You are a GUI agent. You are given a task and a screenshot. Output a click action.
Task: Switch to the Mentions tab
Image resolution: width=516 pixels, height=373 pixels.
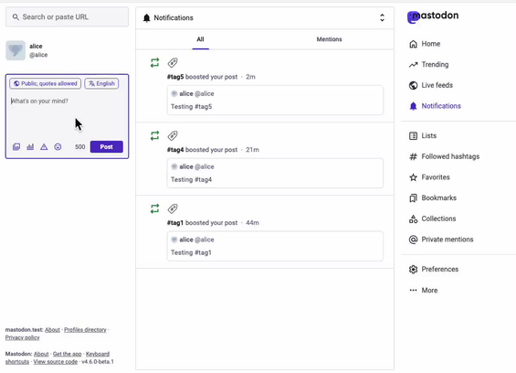point(329,39)
